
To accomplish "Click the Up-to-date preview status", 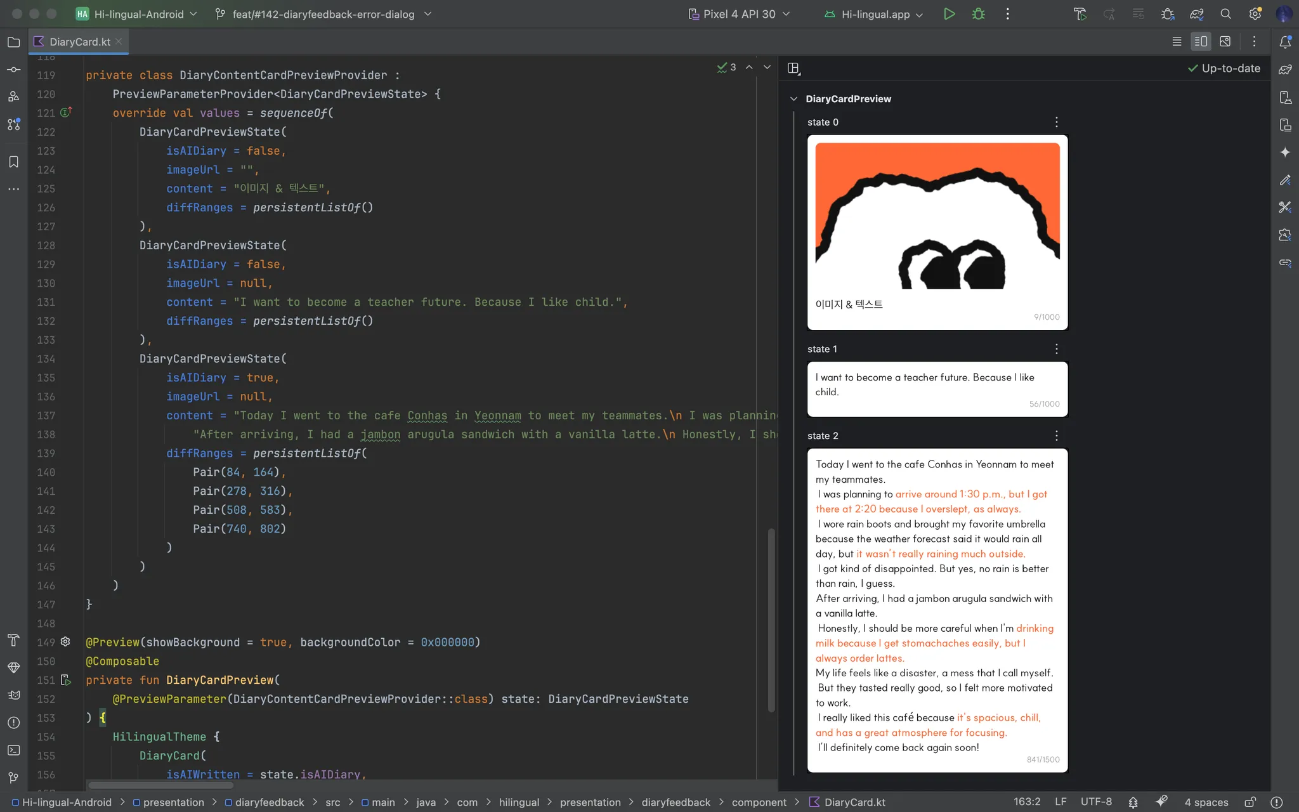I will pos(1224,69).
